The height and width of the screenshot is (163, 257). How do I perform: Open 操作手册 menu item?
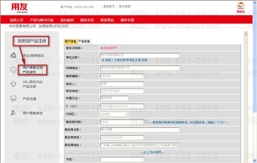click(x=127, y=20)
